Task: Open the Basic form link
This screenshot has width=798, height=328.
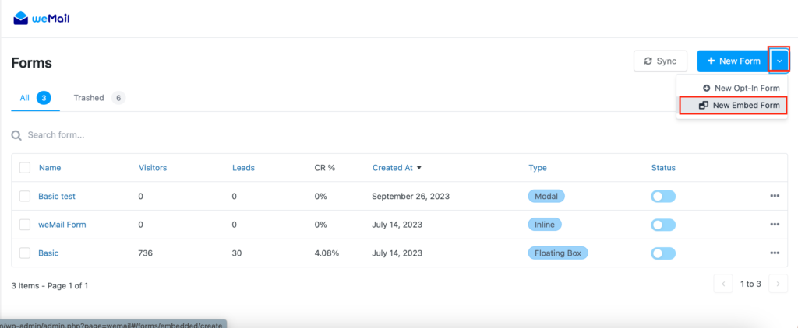Action: point(48,253)
